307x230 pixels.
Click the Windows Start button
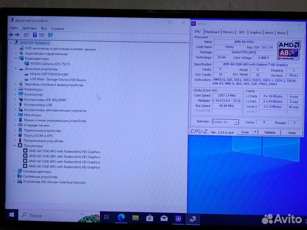(x=12, y=215)
